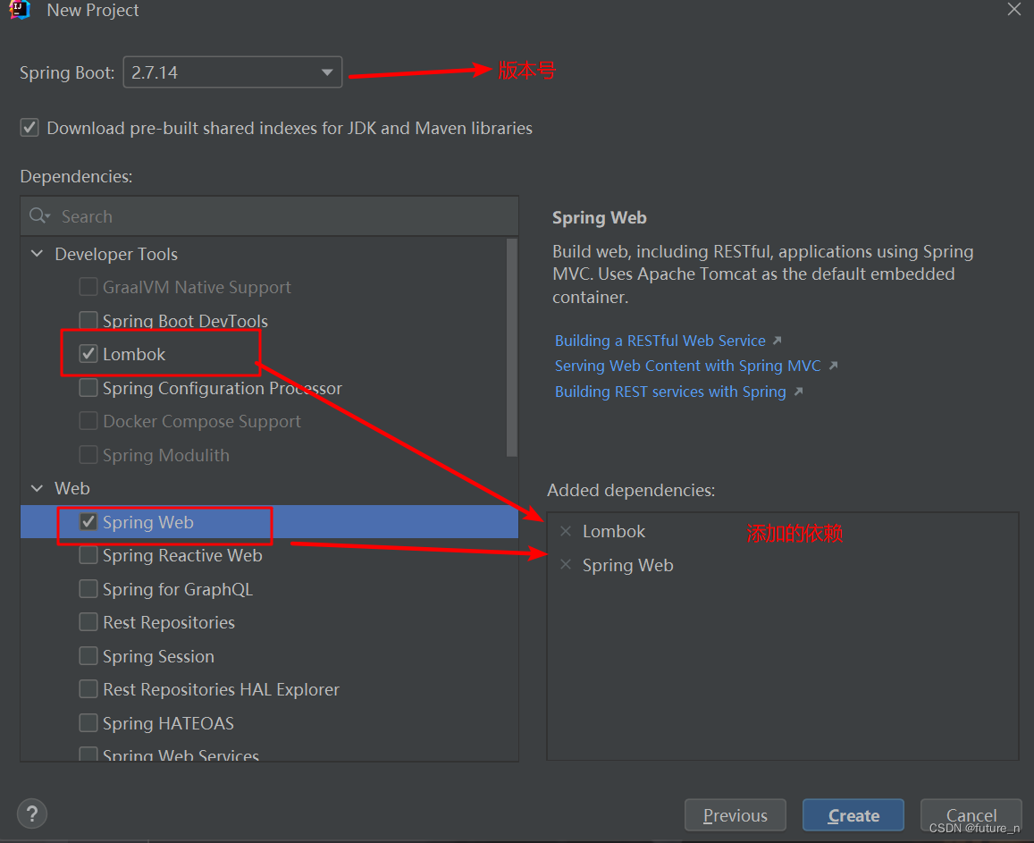The height and width of the screenshot is (843, 1034).
Task: Enable Spring Configuration Processor checkbox
Action: pos(88,387)
